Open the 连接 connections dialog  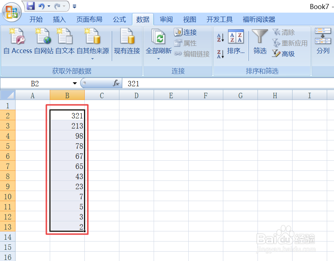pos(185,32)
